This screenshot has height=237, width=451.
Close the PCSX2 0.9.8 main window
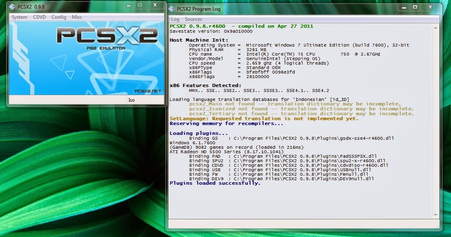[155, 5]
